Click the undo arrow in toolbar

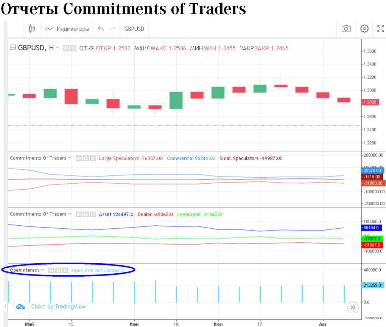click(101, 29)
